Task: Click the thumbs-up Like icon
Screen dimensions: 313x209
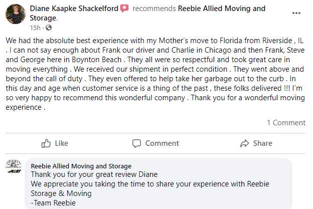Action: (46, 143)
